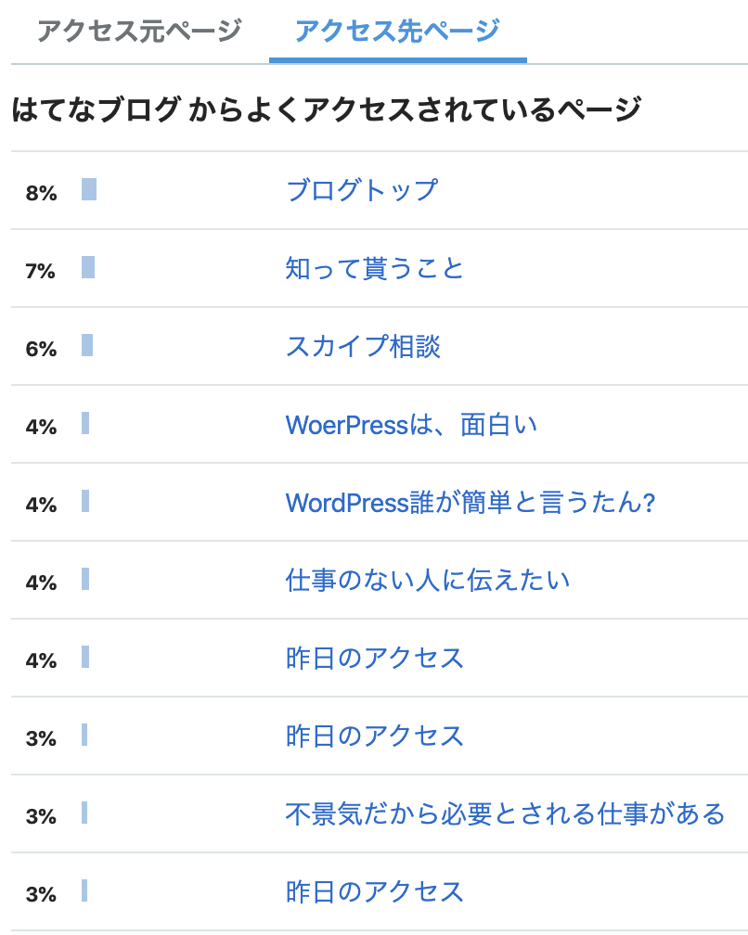Open the WoerPressは、面白い link

[411, 425]
